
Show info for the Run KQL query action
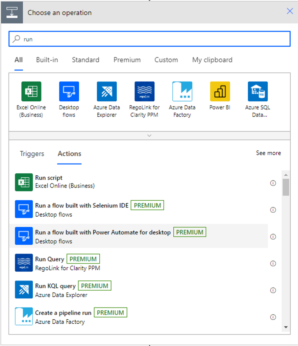(273, 290)
